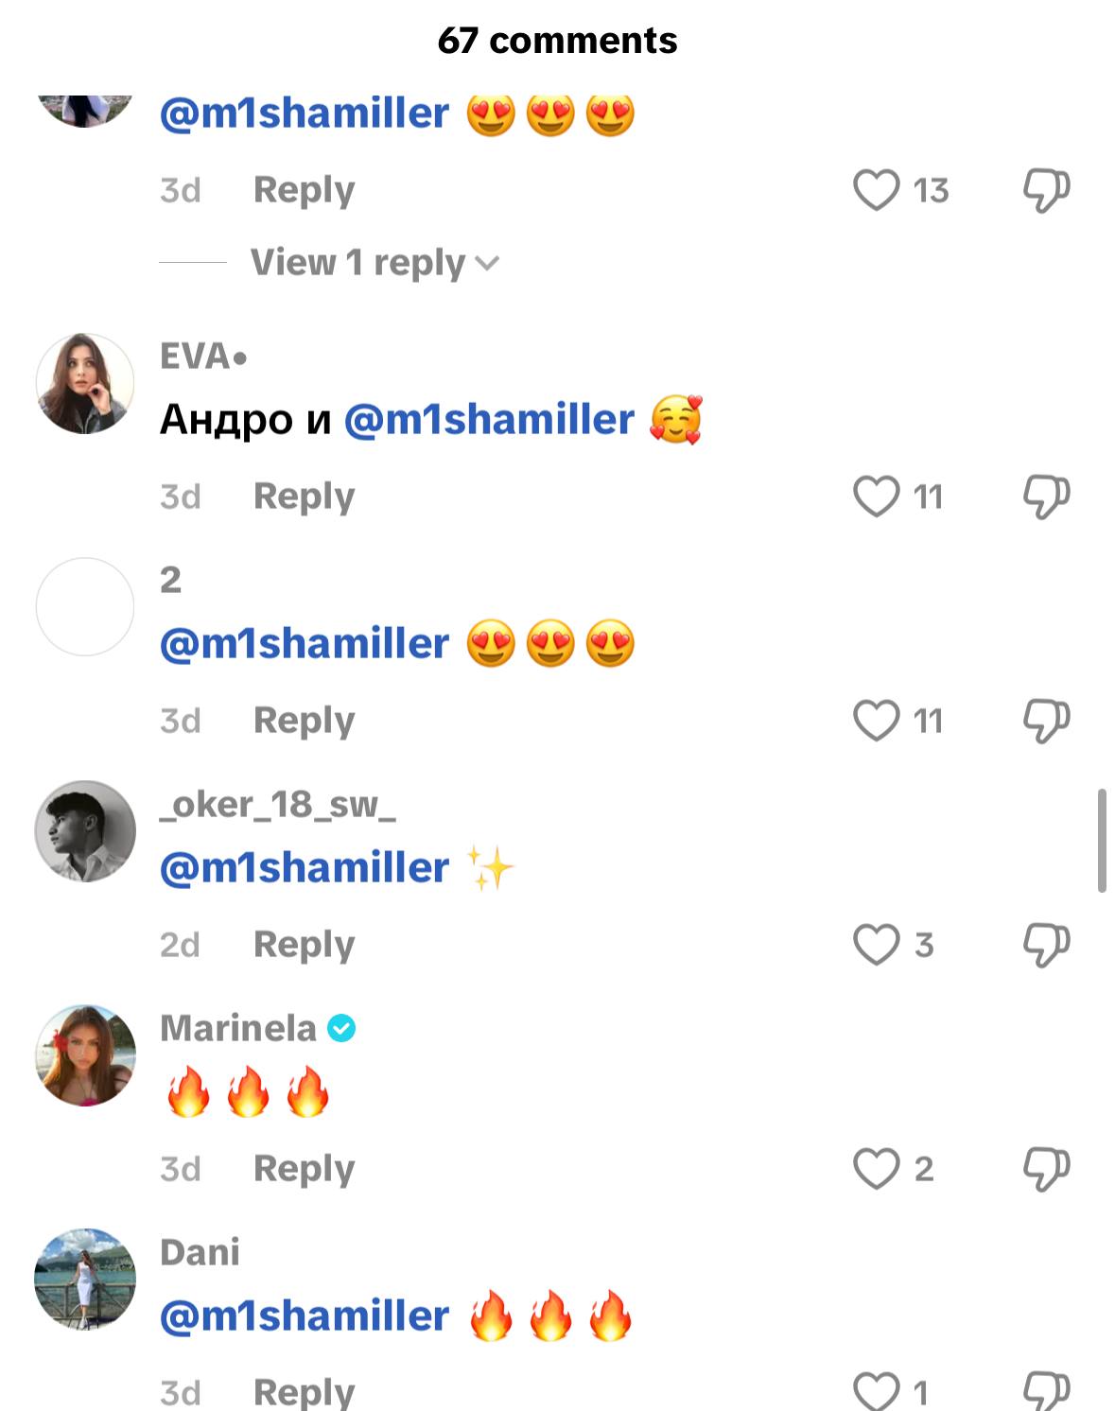Viewport: 1115px width, 1411px height.
Task: Click the comments scrollbar handle
Action: point(1102,841)
